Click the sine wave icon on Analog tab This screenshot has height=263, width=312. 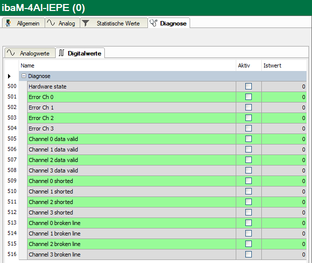[51, 23]
